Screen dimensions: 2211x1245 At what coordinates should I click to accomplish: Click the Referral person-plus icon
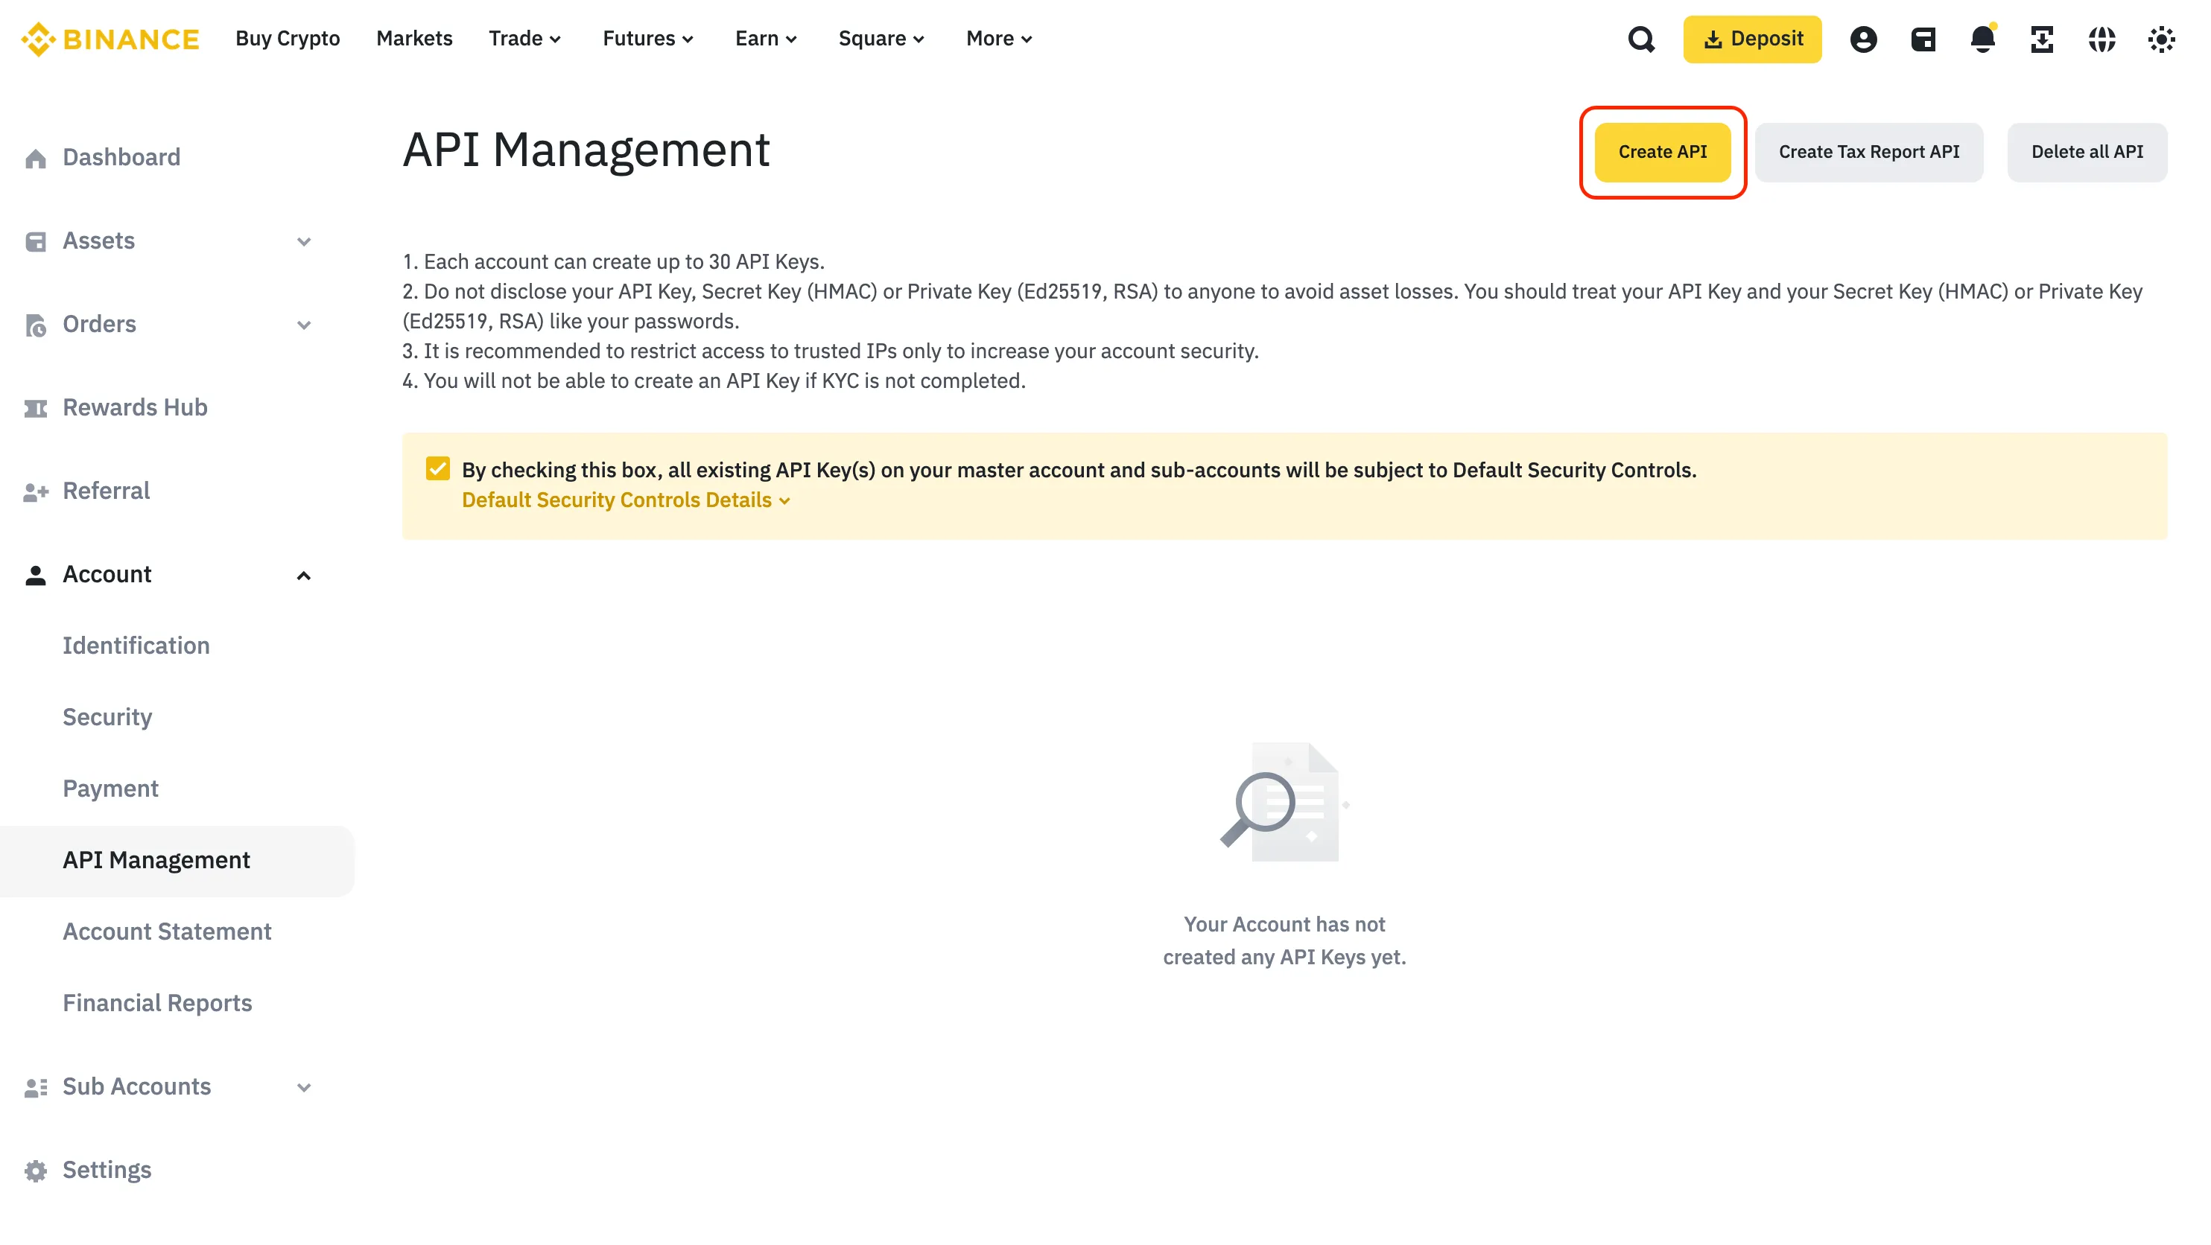tap(35, 491)
